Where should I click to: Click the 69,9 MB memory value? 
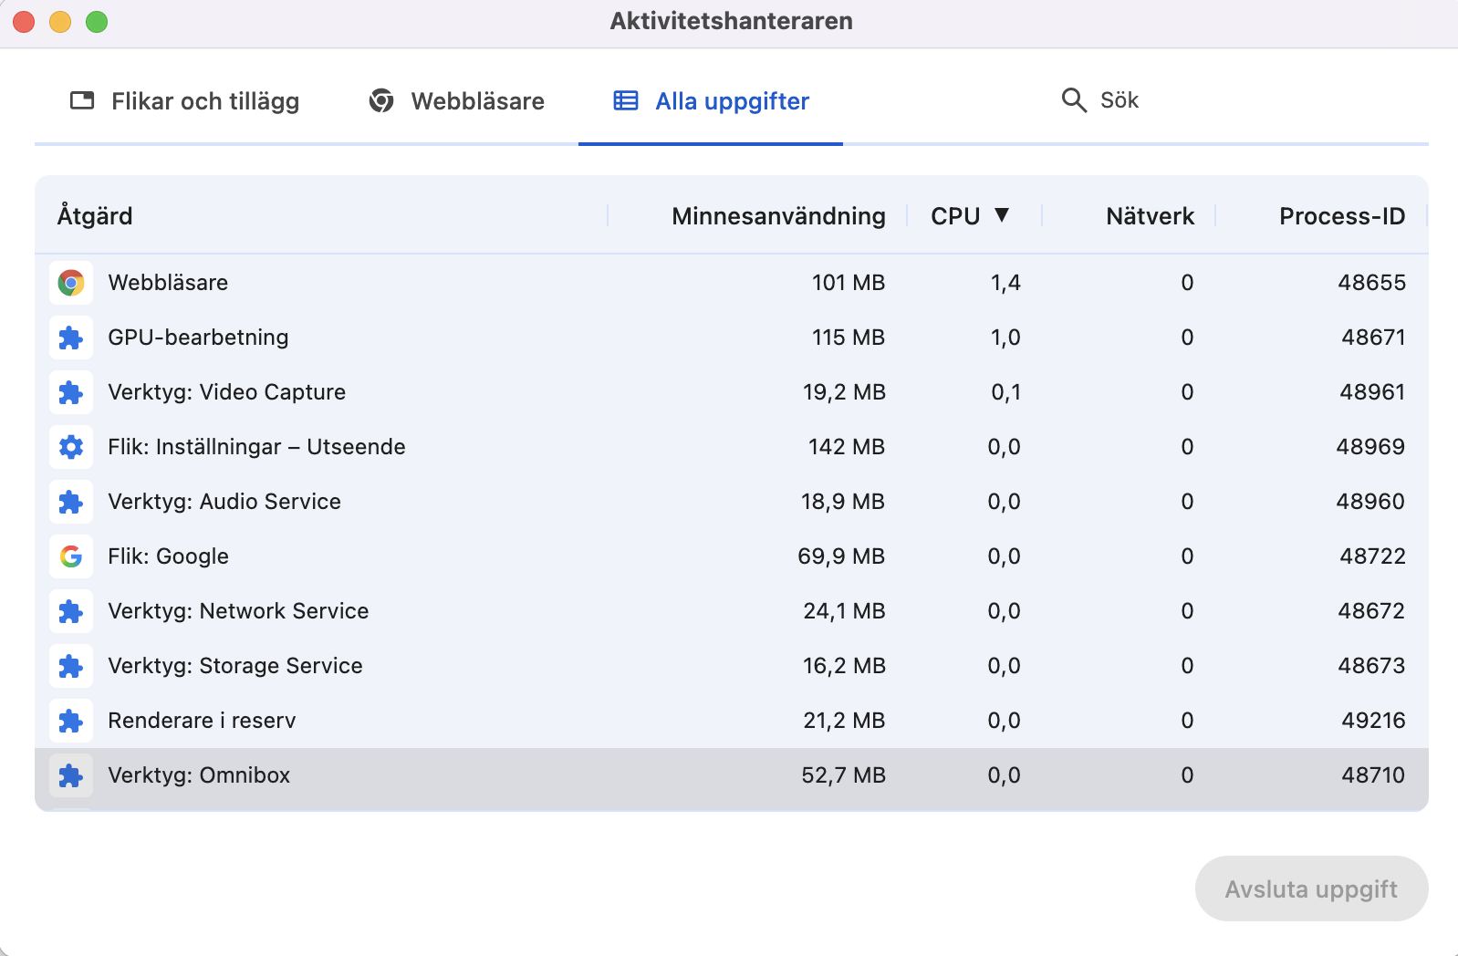pyautogui.click(x=841, y=556)
